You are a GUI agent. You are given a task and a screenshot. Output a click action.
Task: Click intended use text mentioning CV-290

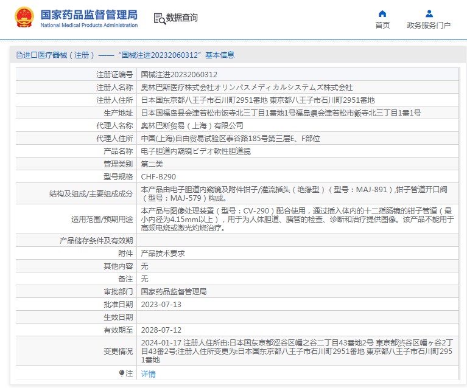298,220
